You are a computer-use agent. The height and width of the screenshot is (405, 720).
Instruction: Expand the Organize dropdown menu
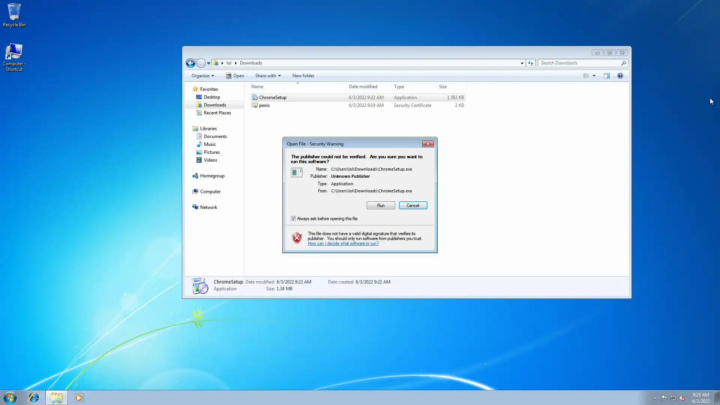tap(202, 76)
